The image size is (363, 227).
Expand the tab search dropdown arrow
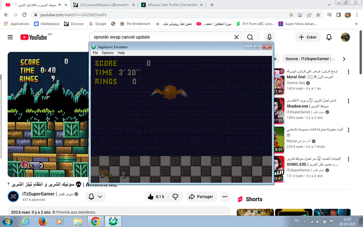tap(329, 5)
